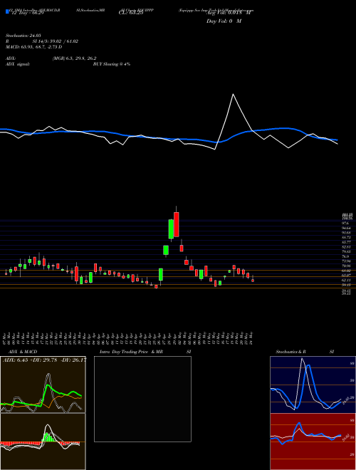Screen dimensions: 356x470
Task: Click the RSI chart with red background
Action: (x=313, y=442)
